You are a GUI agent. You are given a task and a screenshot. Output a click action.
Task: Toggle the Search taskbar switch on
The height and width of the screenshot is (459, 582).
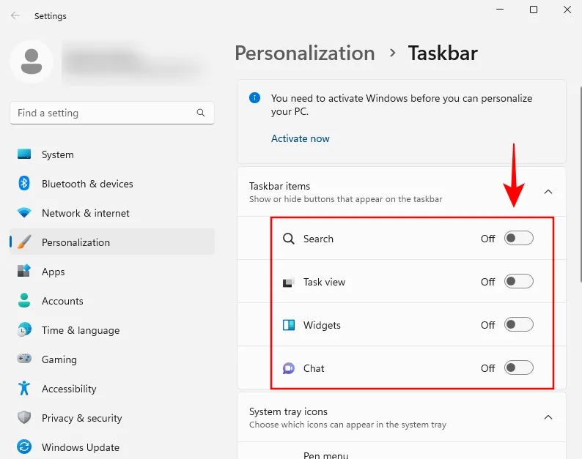518,238
